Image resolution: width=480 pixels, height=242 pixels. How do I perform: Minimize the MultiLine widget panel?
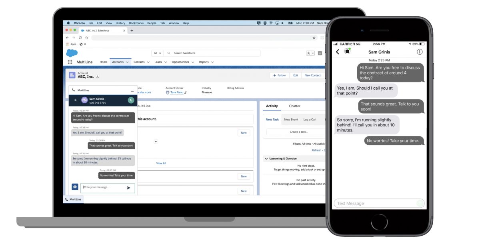click(132, 91)
